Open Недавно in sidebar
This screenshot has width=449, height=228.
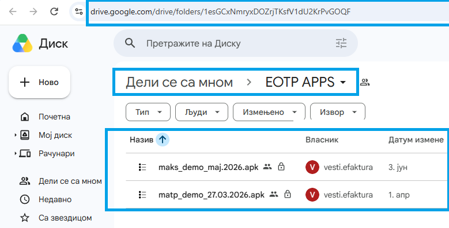click(55, 199)
